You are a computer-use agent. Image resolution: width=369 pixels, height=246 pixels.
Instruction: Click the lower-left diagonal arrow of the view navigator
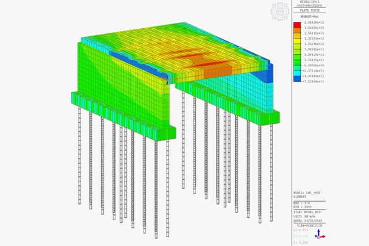[x=274, y=17]
